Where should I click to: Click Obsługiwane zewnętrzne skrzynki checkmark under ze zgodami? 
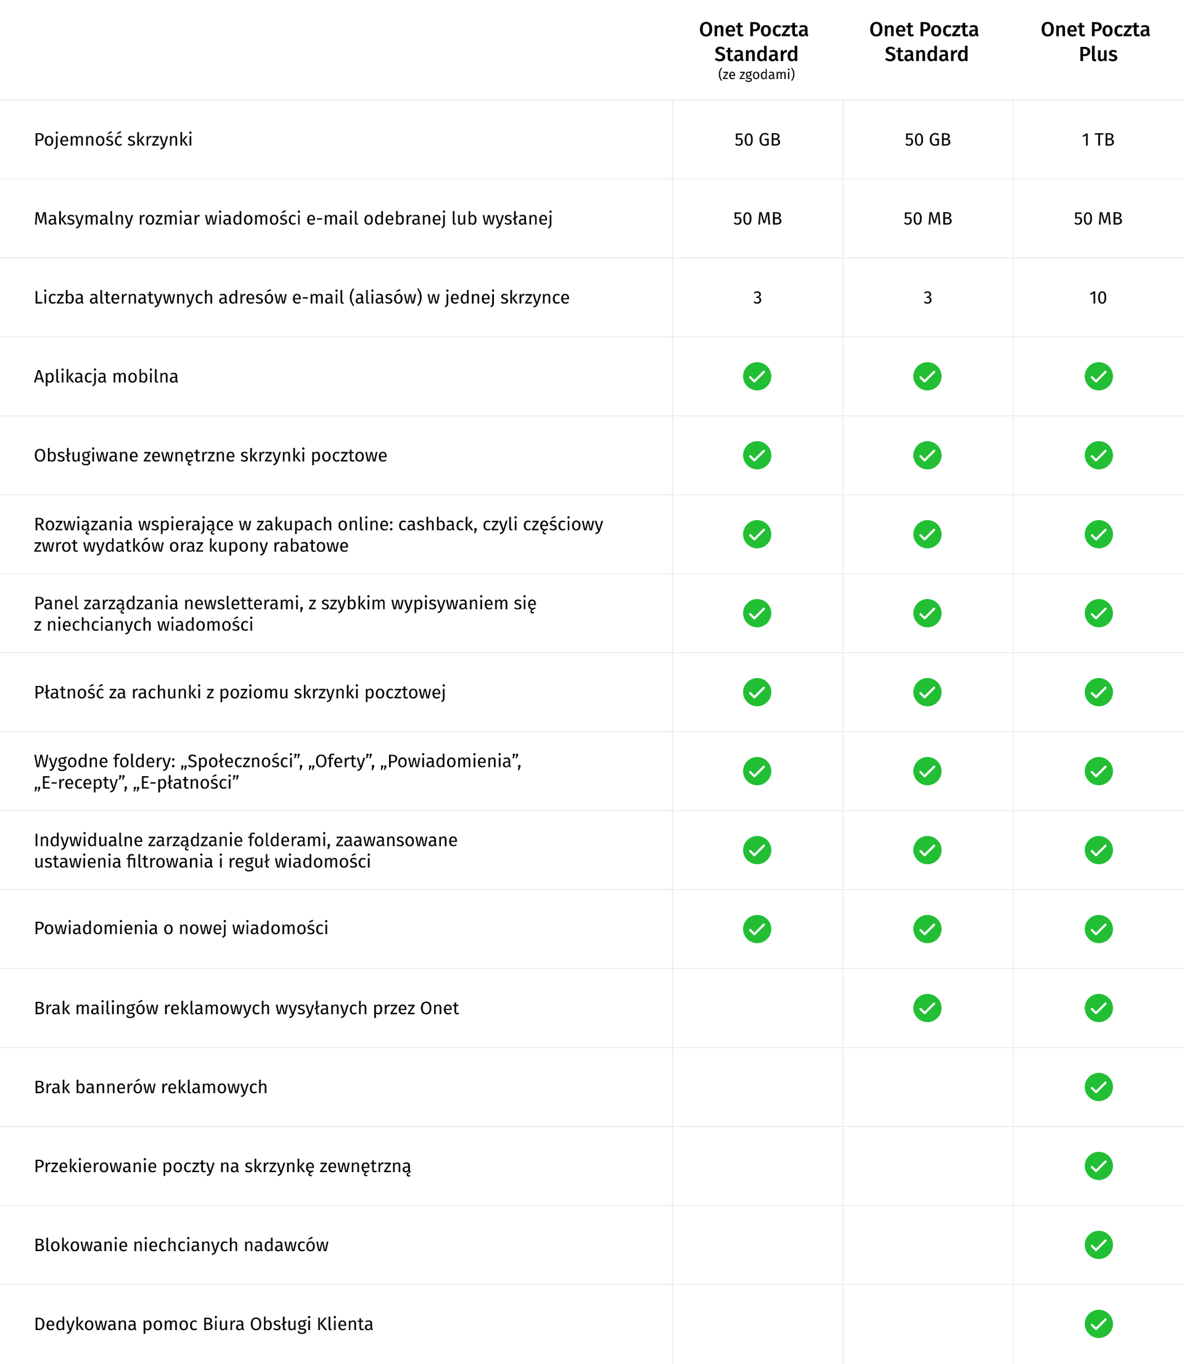(757, 455)
